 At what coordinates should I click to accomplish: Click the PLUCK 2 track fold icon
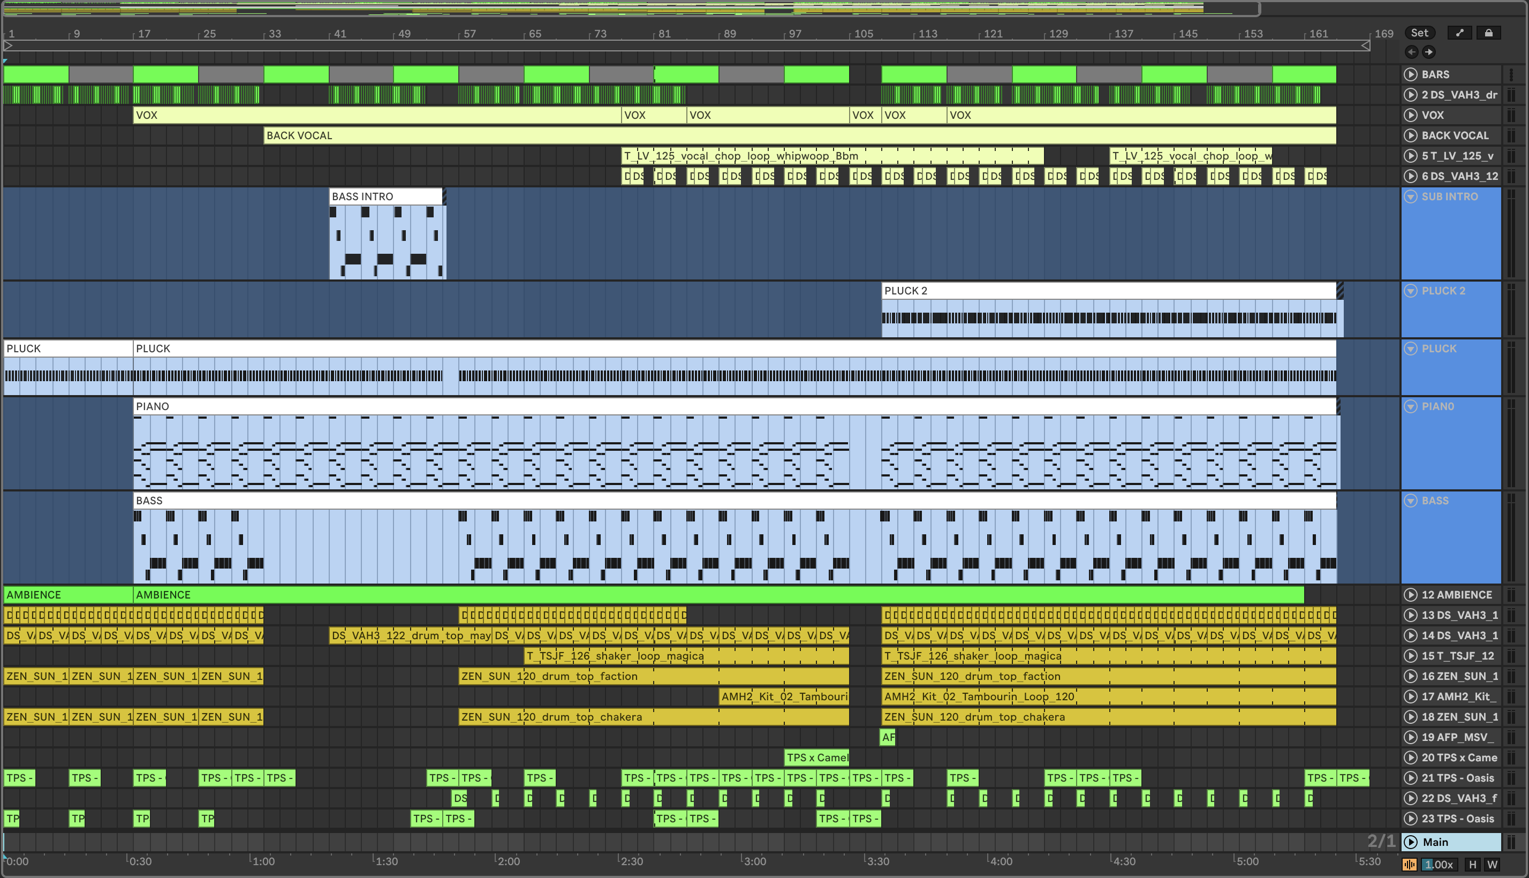[x=1410, y=291]
